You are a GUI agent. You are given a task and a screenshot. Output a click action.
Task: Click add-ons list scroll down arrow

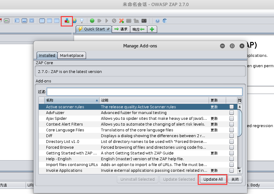click(240, 171)
